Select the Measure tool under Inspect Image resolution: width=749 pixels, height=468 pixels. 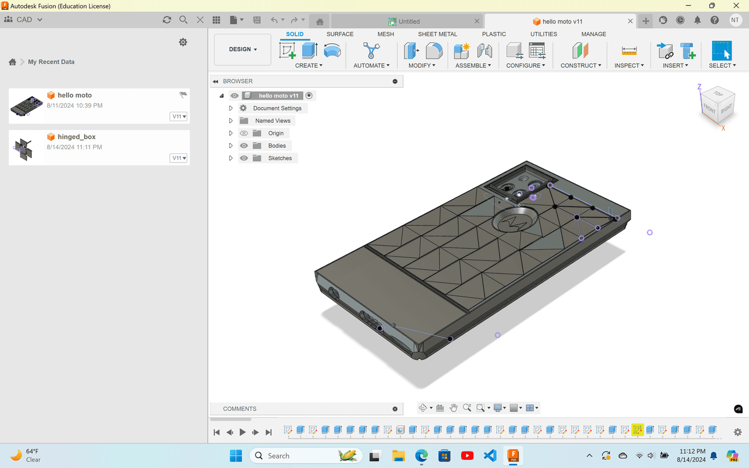click(x=629, y=51)
